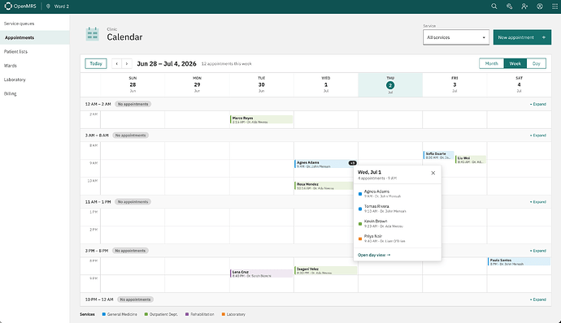Select Agnes Adams in the popover list
The image size is (561, 323).
pos(397,194)
